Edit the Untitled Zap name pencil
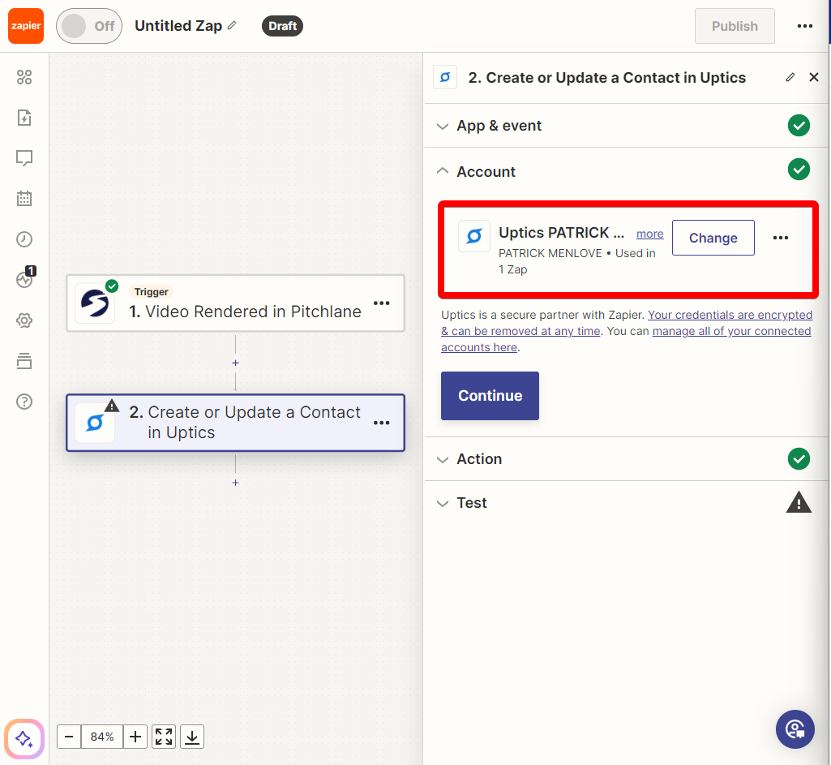 232,25
